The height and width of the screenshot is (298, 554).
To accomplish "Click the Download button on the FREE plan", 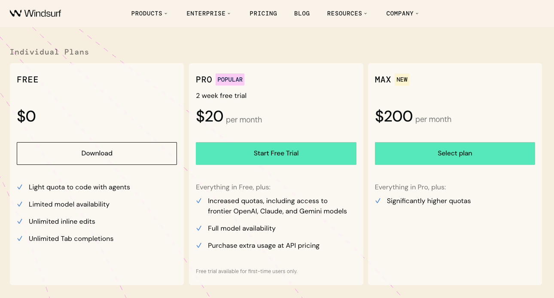I will pos(97,153).
